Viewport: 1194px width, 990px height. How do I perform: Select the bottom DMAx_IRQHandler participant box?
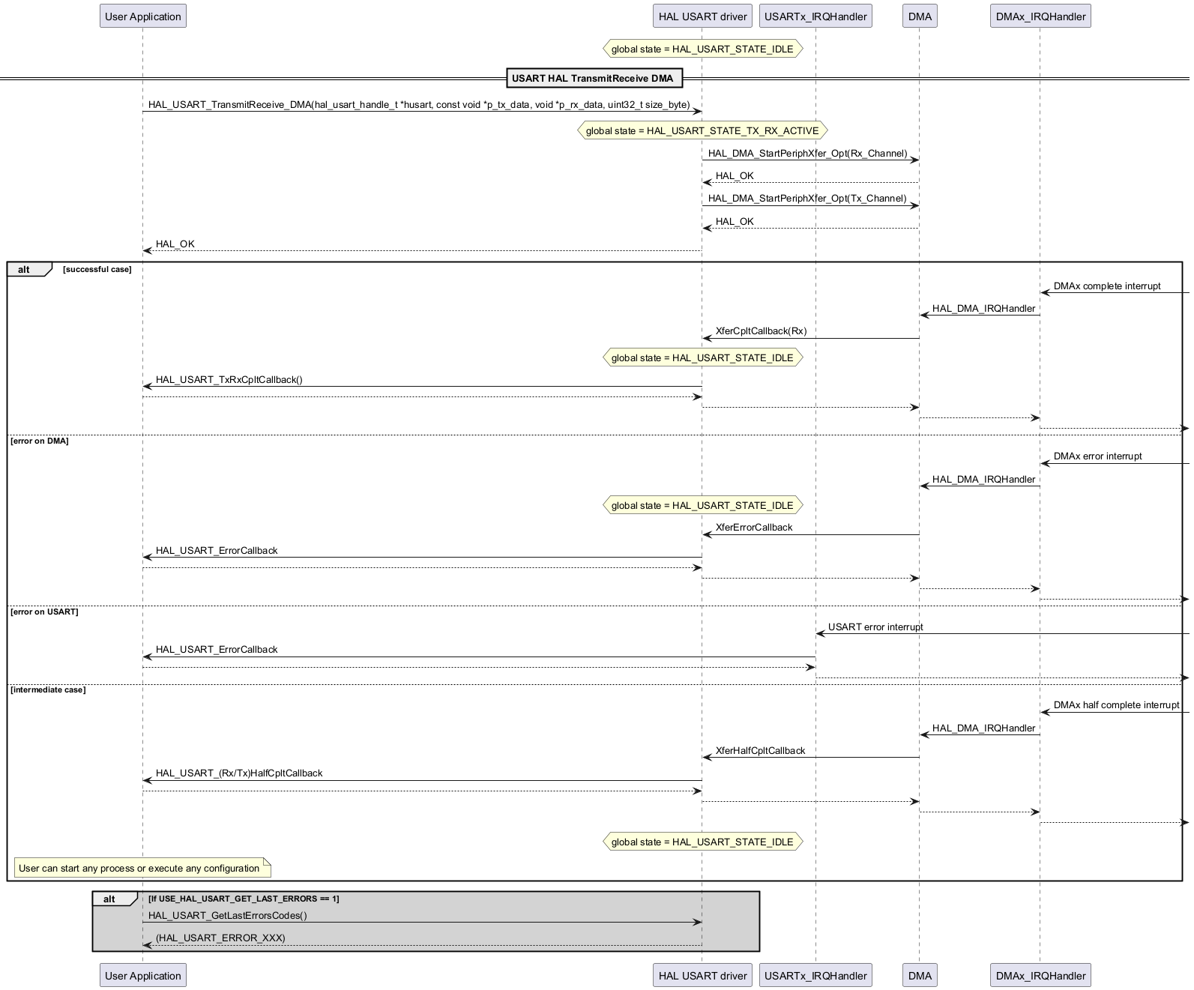tap(1040, 975)
